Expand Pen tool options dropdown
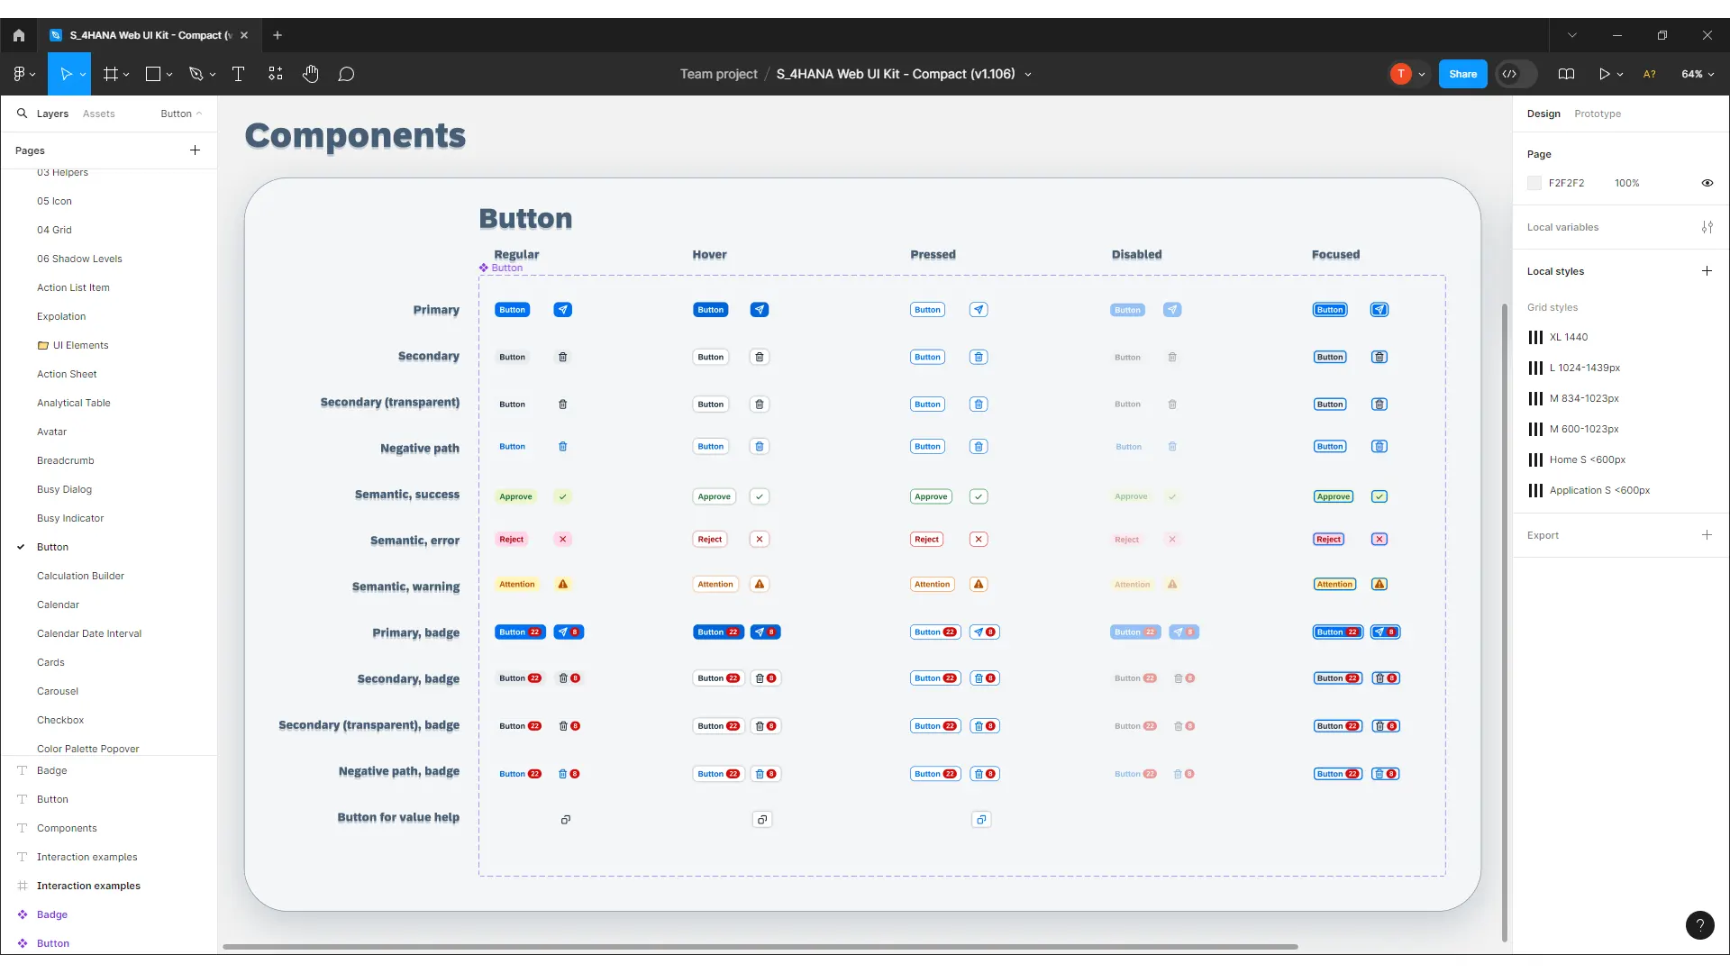 click(213, 75)
